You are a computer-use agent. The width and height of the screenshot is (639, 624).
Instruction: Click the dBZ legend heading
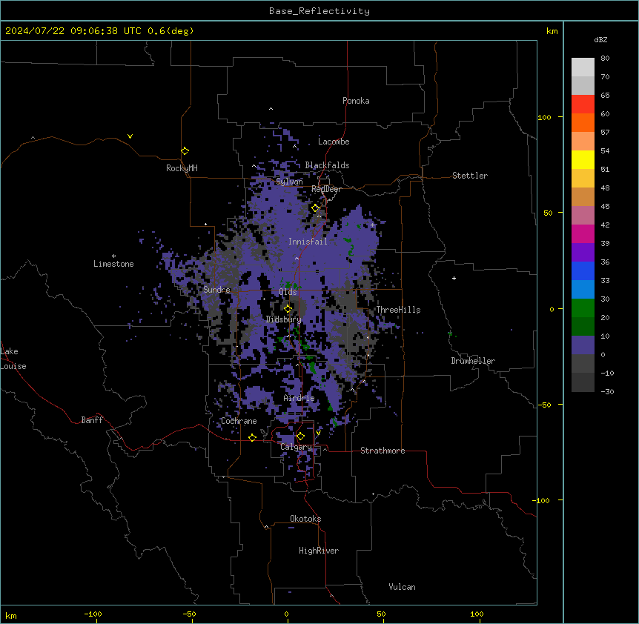click(x=600, y=39)
